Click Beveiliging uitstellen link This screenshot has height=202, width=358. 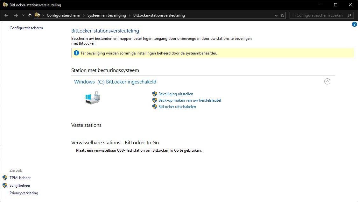(176, 94)
